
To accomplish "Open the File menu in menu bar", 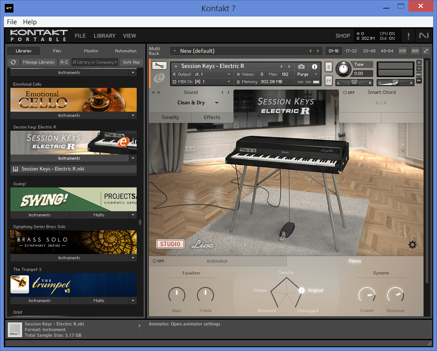I will click(12, 22).
